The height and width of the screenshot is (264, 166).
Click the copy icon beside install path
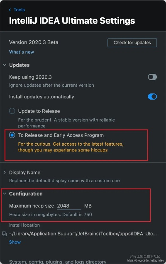5,234
